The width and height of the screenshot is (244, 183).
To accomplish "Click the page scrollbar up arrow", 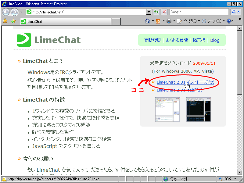I will click(x=239, y=28).
